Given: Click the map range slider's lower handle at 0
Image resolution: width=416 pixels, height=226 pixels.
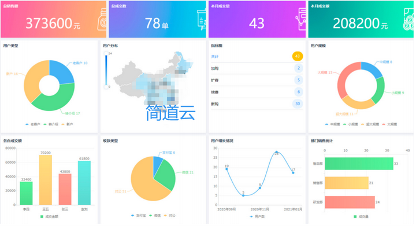Looking at the screenshot, I should coord(106,87).
